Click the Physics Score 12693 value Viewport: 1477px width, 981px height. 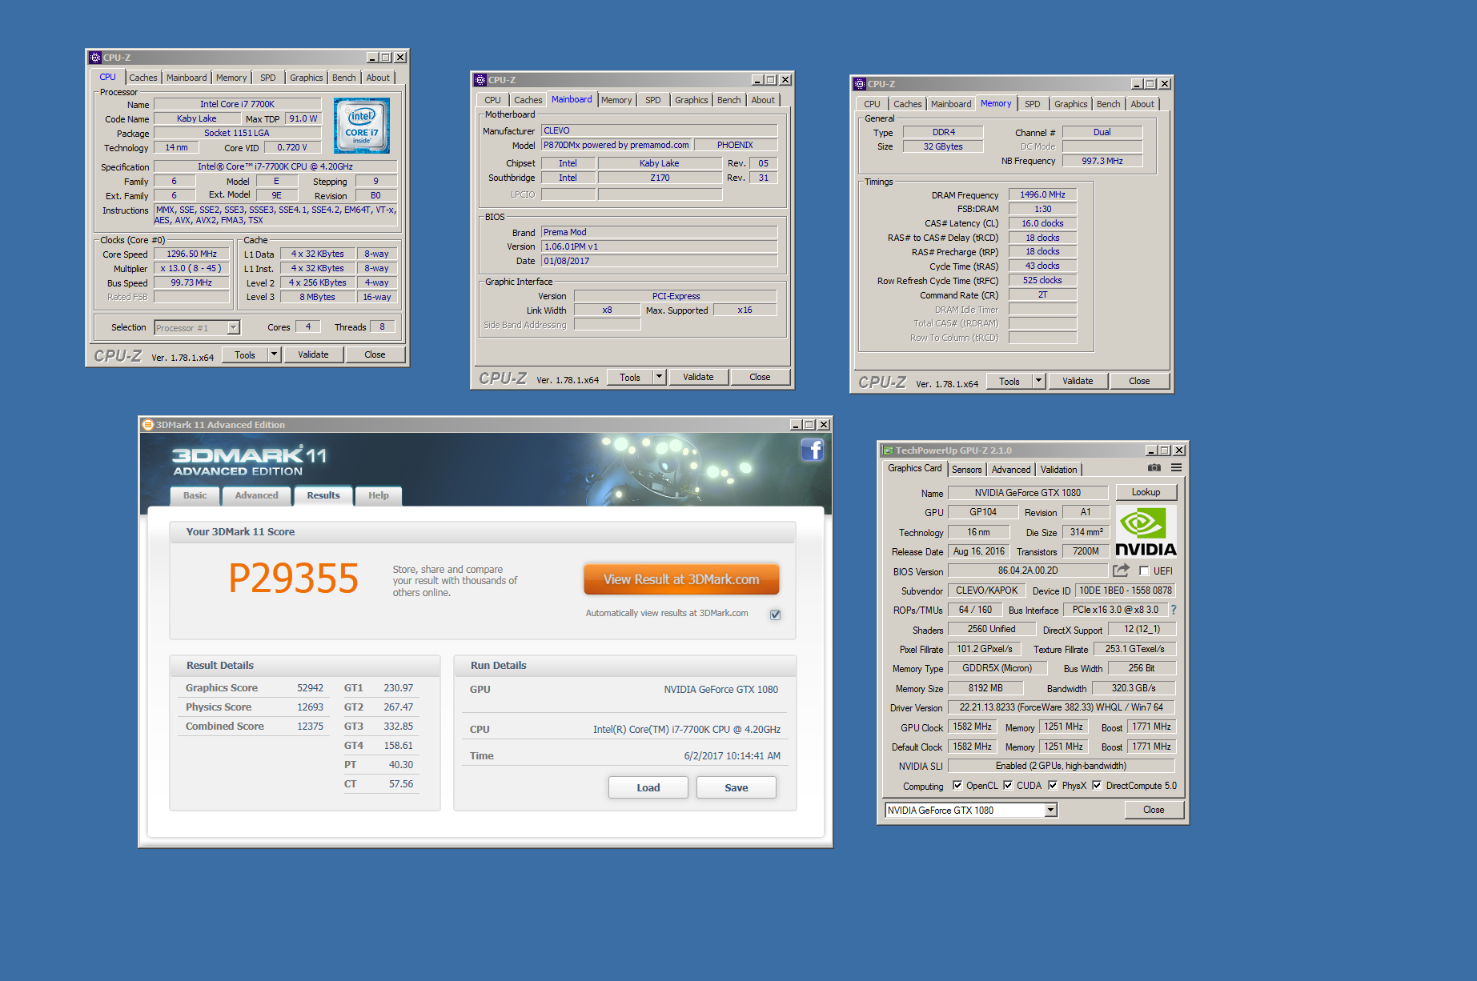pyautogui.click(x=310, y=707)
